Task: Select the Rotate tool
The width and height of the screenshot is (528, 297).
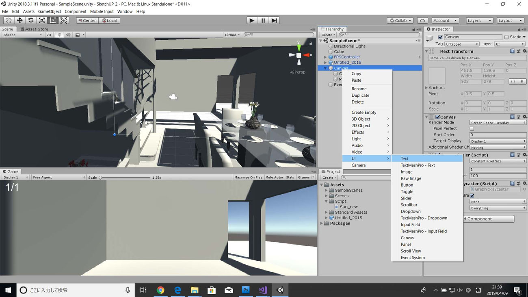Action: coord(30,20)
